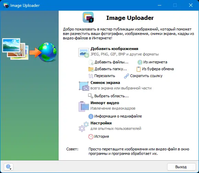Open Информация о медиафайле link
Viewport: 199px width, 173px height.
coord(118,116)
